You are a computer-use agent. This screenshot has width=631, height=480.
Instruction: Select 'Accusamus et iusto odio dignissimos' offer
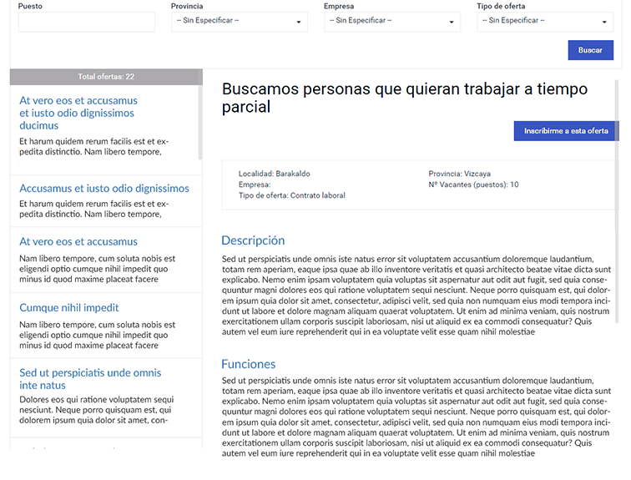[104, 189]
